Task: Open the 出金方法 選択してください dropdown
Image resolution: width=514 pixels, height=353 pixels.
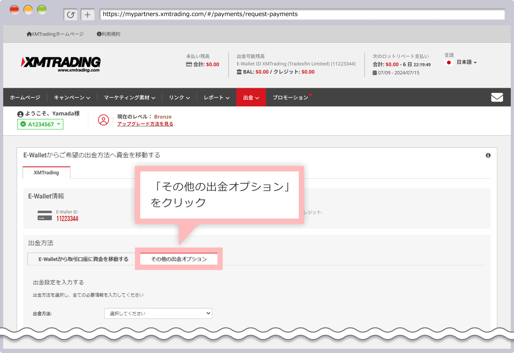Action: pos(158,313)
